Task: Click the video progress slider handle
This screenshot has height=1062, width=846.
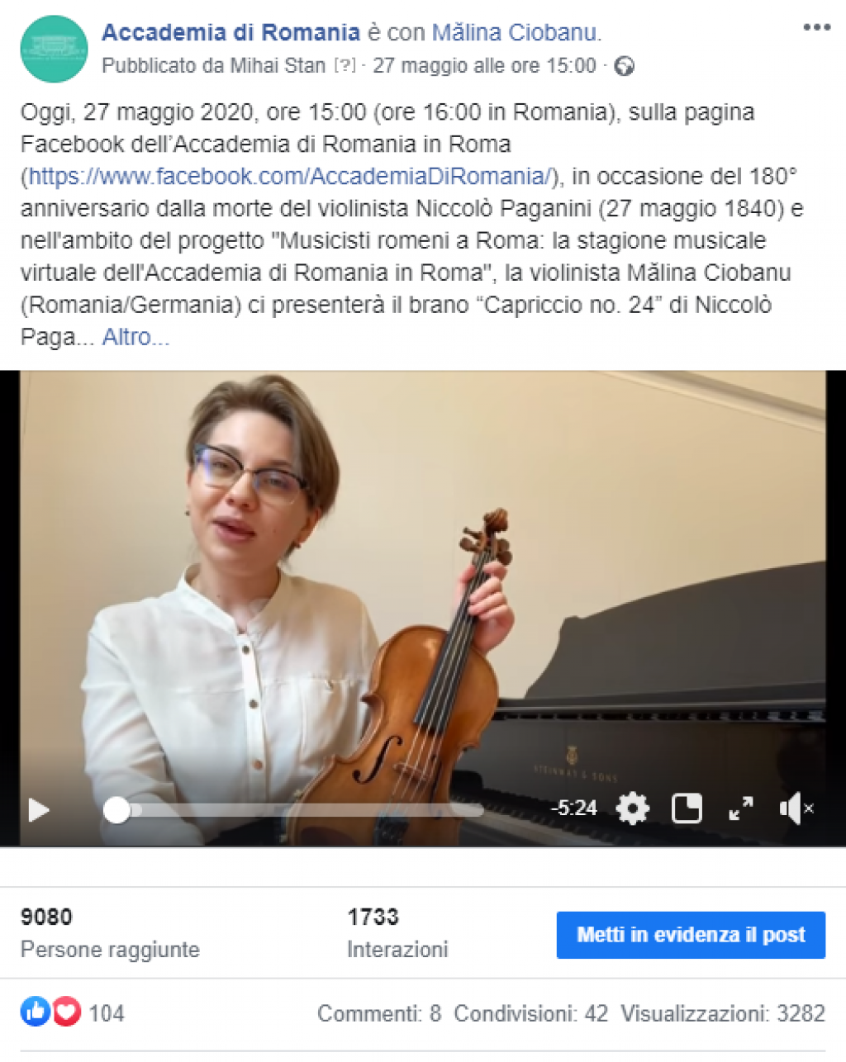Action: tap(116, 810)
